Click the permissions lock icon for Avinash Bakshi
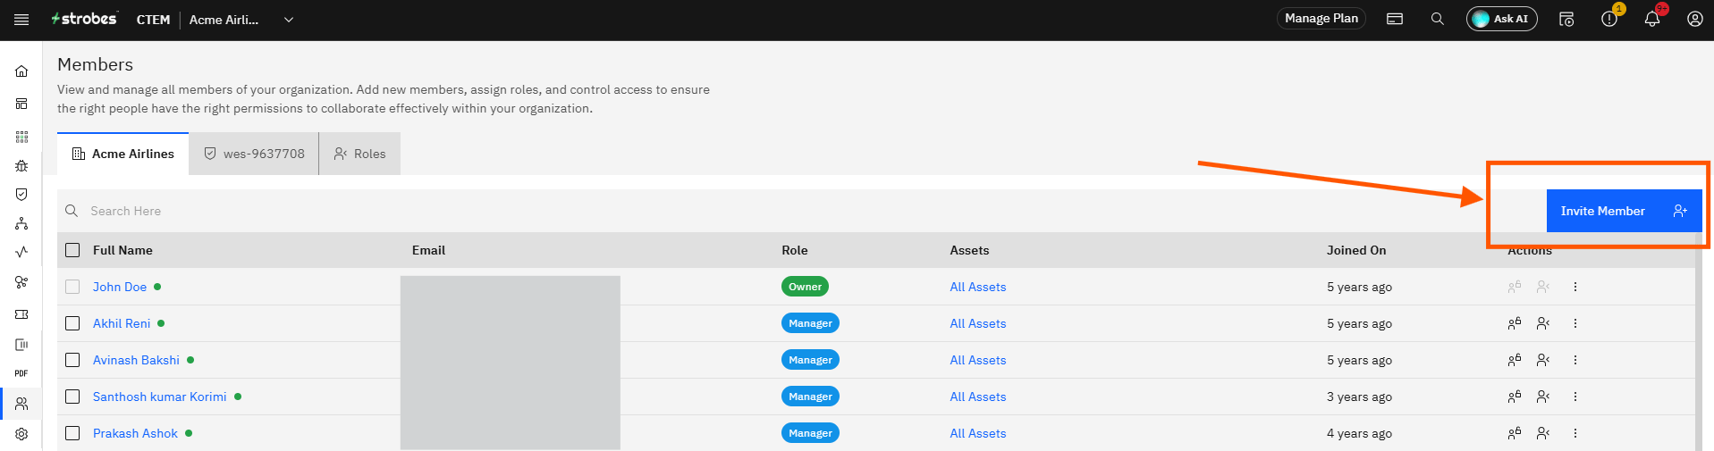 (1514, 360)
